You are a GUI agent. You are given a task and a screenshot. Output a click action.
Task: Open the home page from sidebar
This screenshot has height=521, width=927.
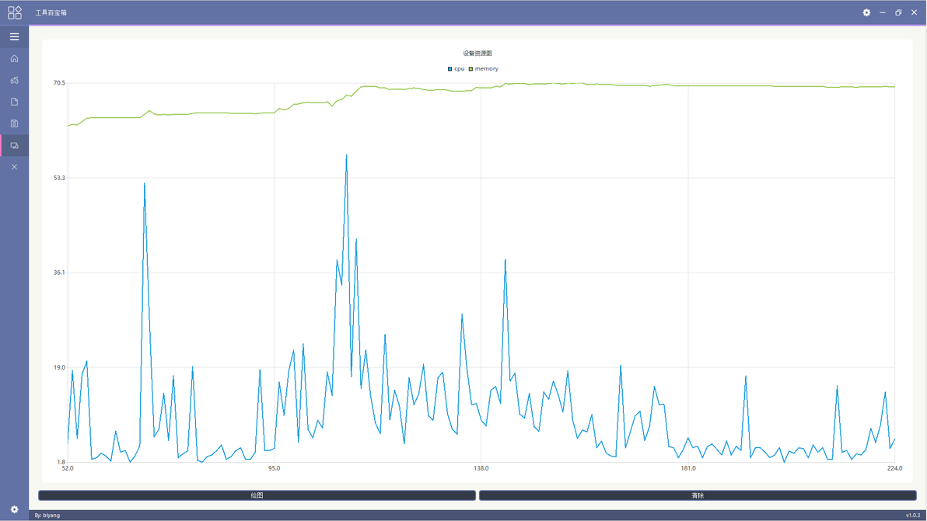(x=14, y=58)
